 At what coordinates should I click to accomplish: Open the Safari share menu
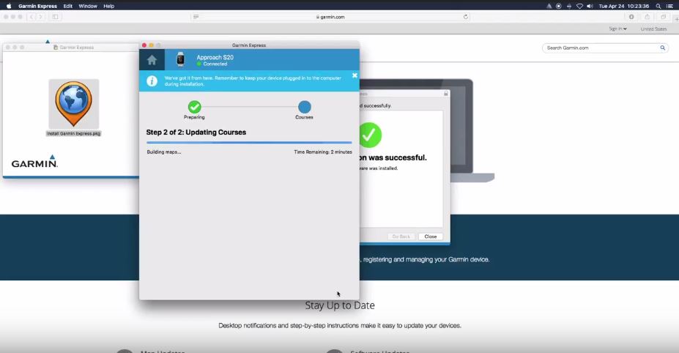click(x=647, y=17)
